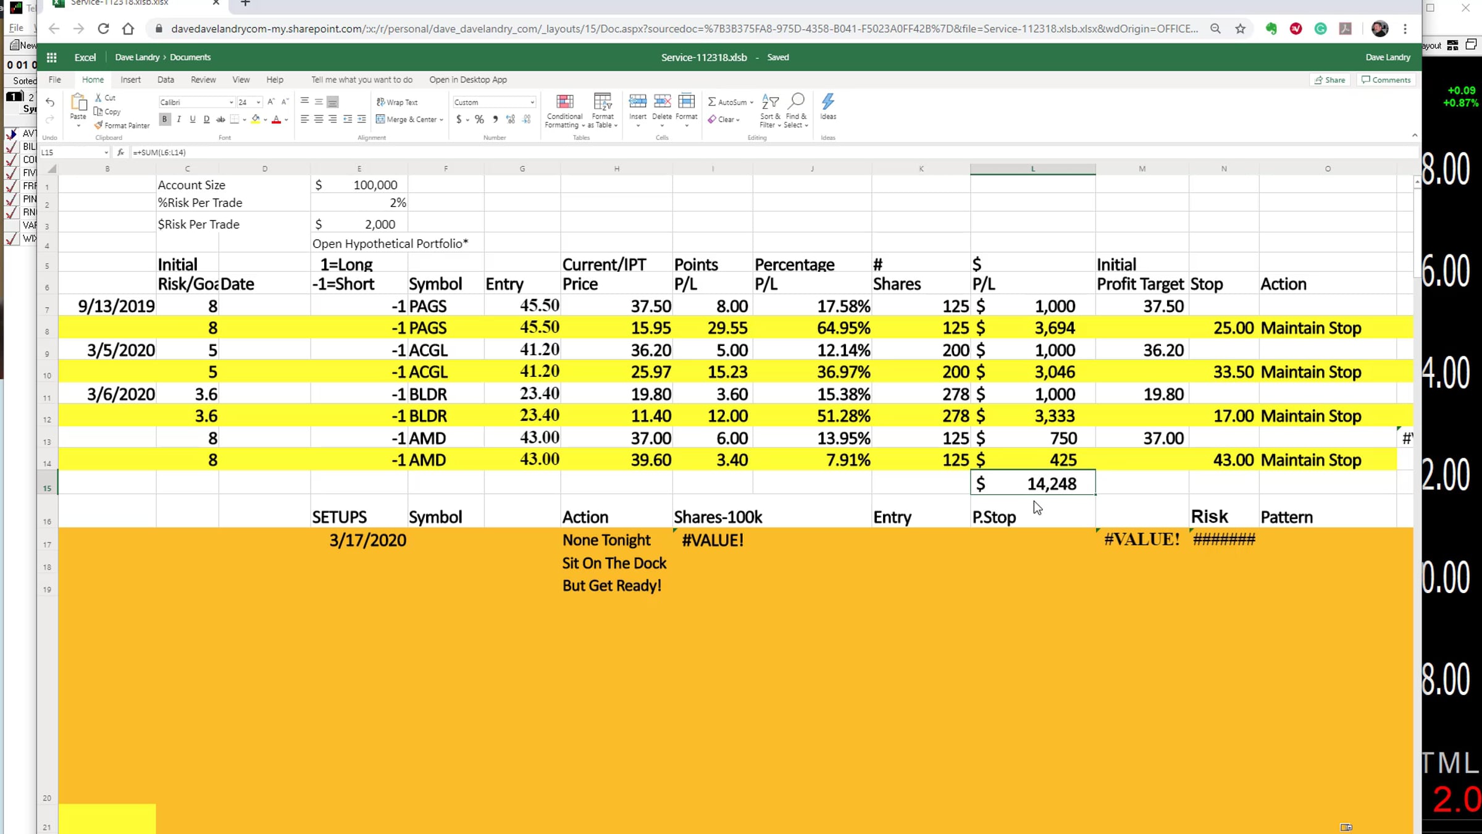The width and height of the screenshot is (1482, 834).
Task: Open the Ideas lightning bolt tool
Action: (x=828, y=106)
